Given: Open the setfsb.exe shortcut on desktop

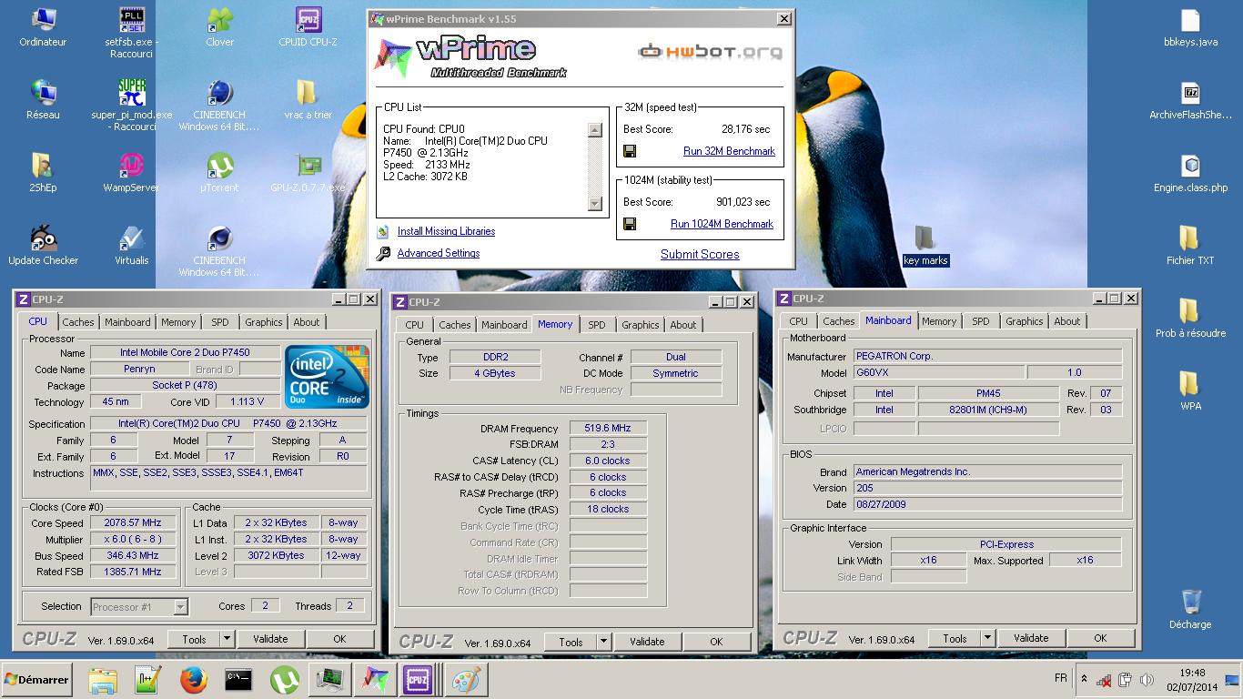Looking at the screenshot, I should tap(132, 29).
